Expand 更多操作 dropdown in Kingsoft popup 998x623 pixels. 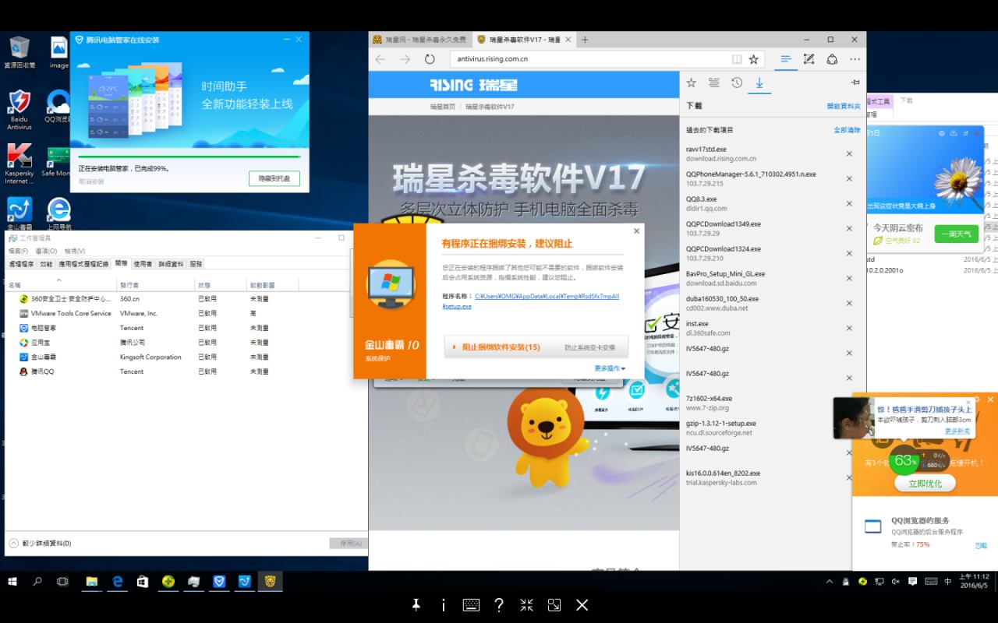[610, 368]
